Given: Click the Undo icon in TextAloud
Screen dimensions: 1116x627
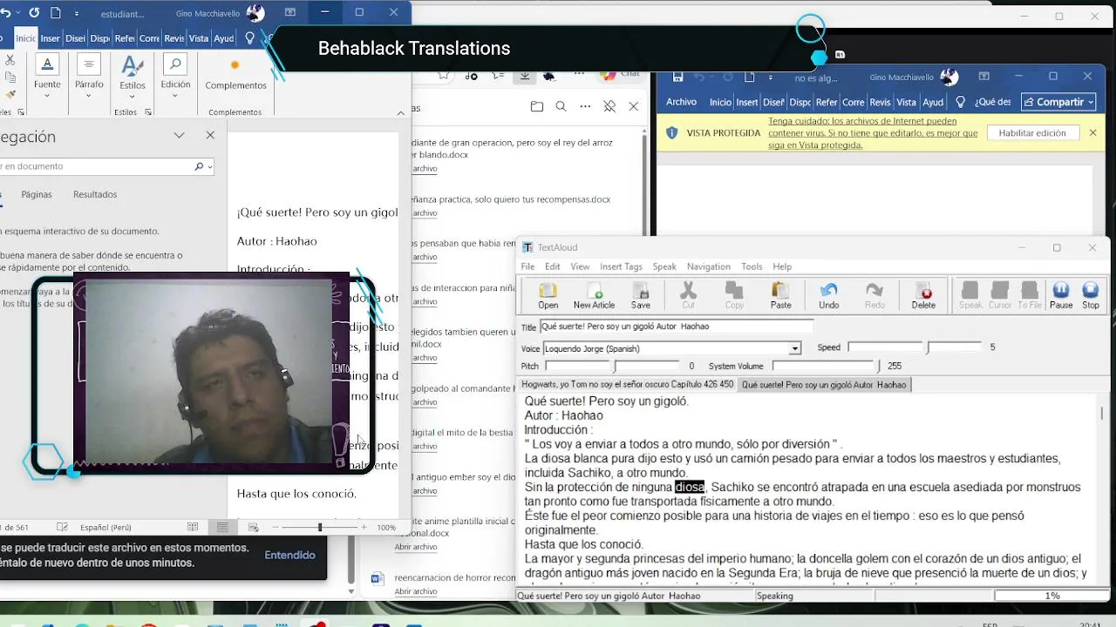Looking at the screenshot, I should pyautogui.click(x=828, y=295).
